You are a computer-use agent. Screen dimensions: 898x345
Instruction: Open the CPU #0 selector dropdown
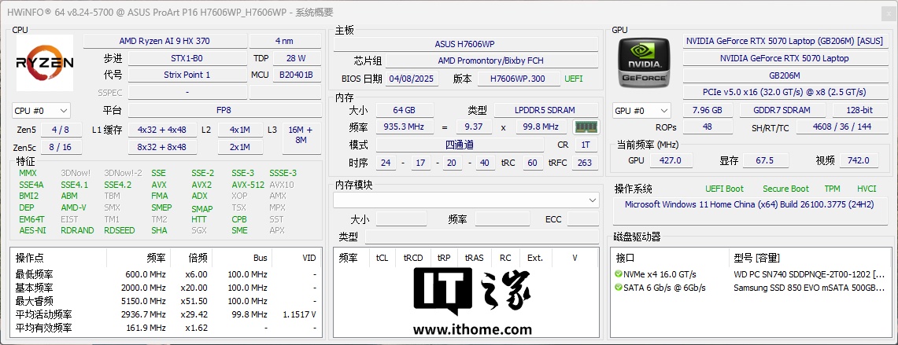click(42, 111)
